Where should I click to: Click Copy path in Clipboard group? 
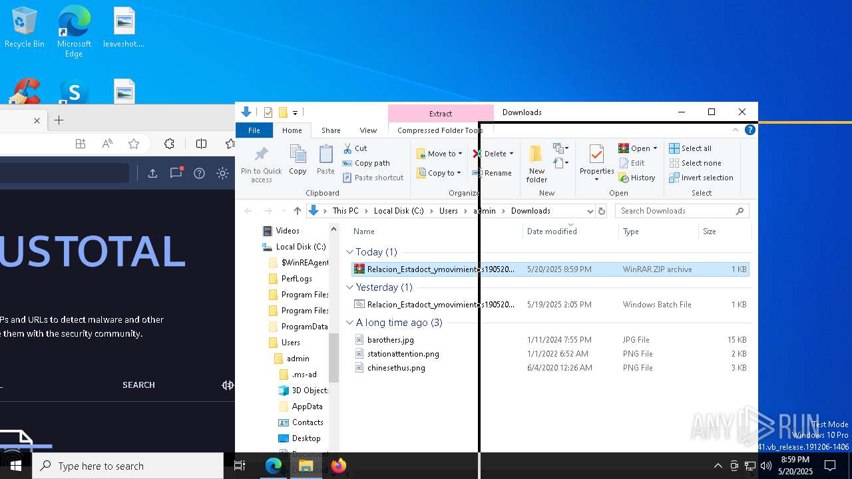366,163
